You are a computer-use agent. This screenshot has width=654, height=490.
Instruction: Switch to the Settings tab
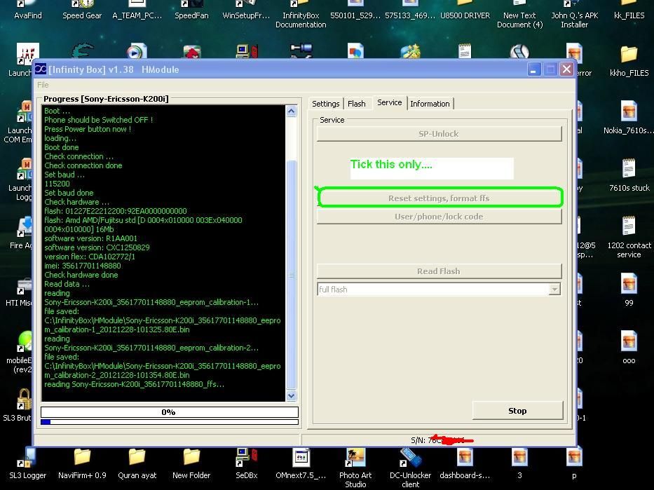tap(326, 104)
